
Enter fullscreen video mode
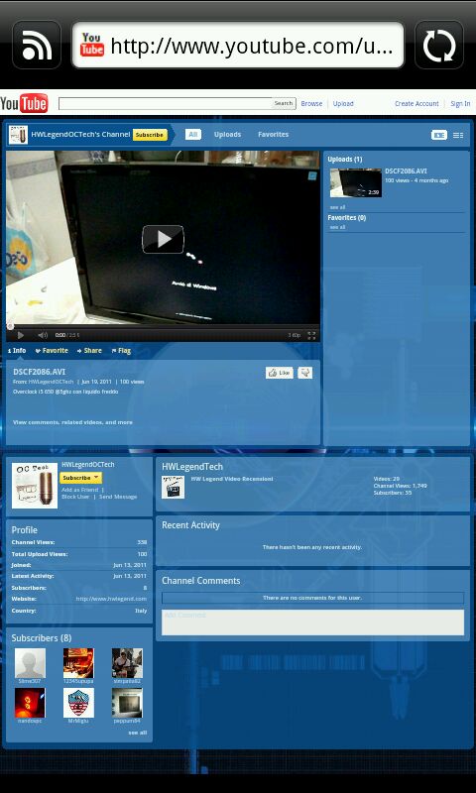point(311,335)
